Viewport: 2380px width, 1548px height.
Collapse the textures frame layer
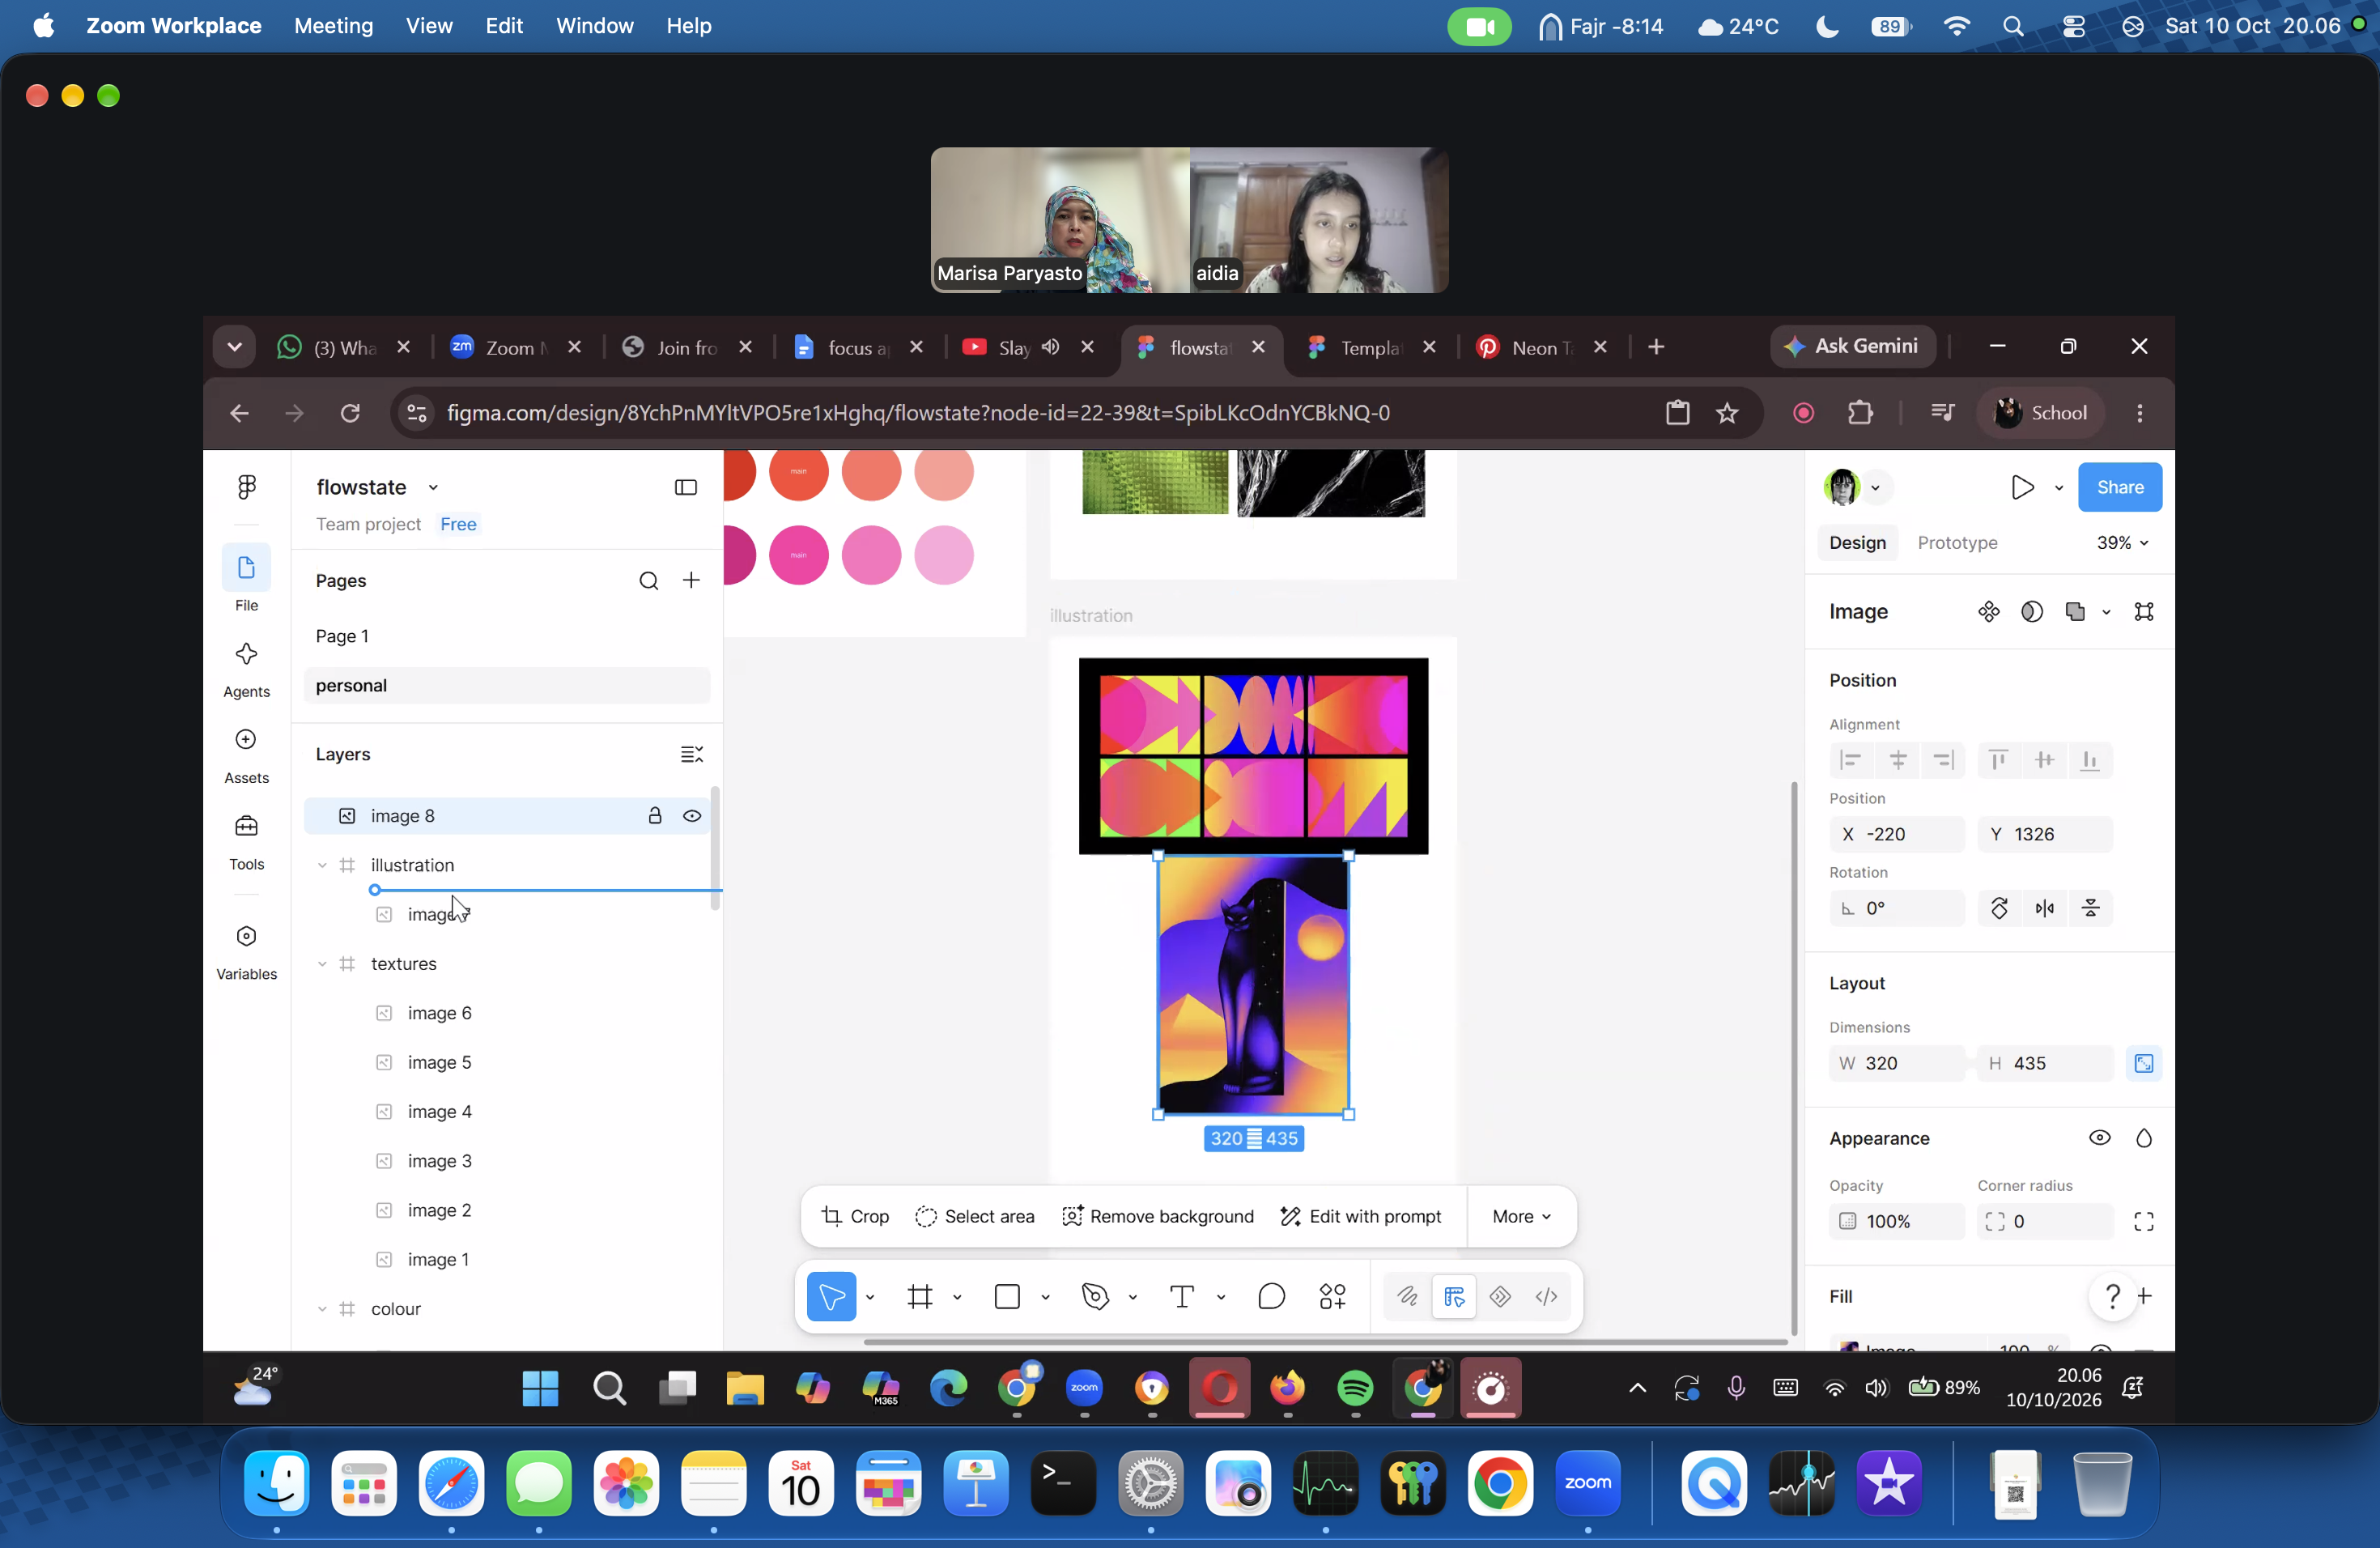coord(321,964)
